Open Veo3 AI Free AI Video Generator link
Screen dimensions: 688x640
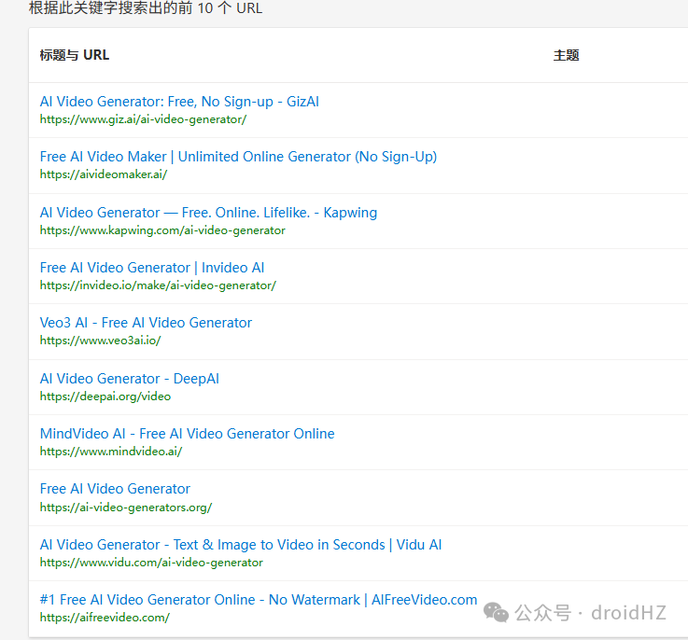pos(146,323)
